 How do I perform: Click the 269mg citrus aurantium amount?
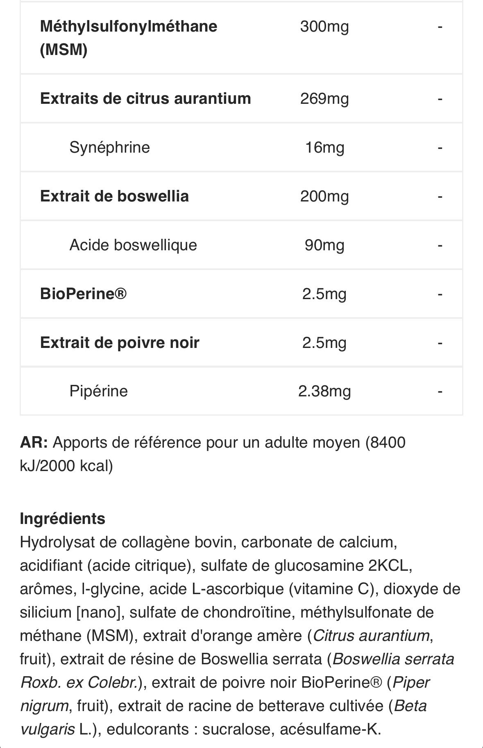point(324,99)
